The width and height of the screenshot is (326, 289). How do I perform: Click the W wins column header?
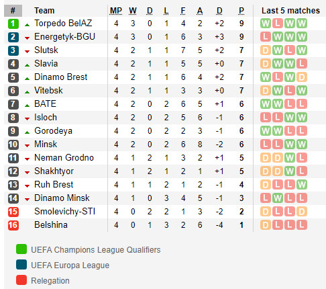tap(133, 11)
